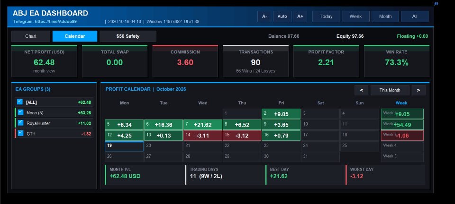Go to next month with > arrow
Image resolution: width=455 pixels, height=204 pixels.
(x=419, y=90)
